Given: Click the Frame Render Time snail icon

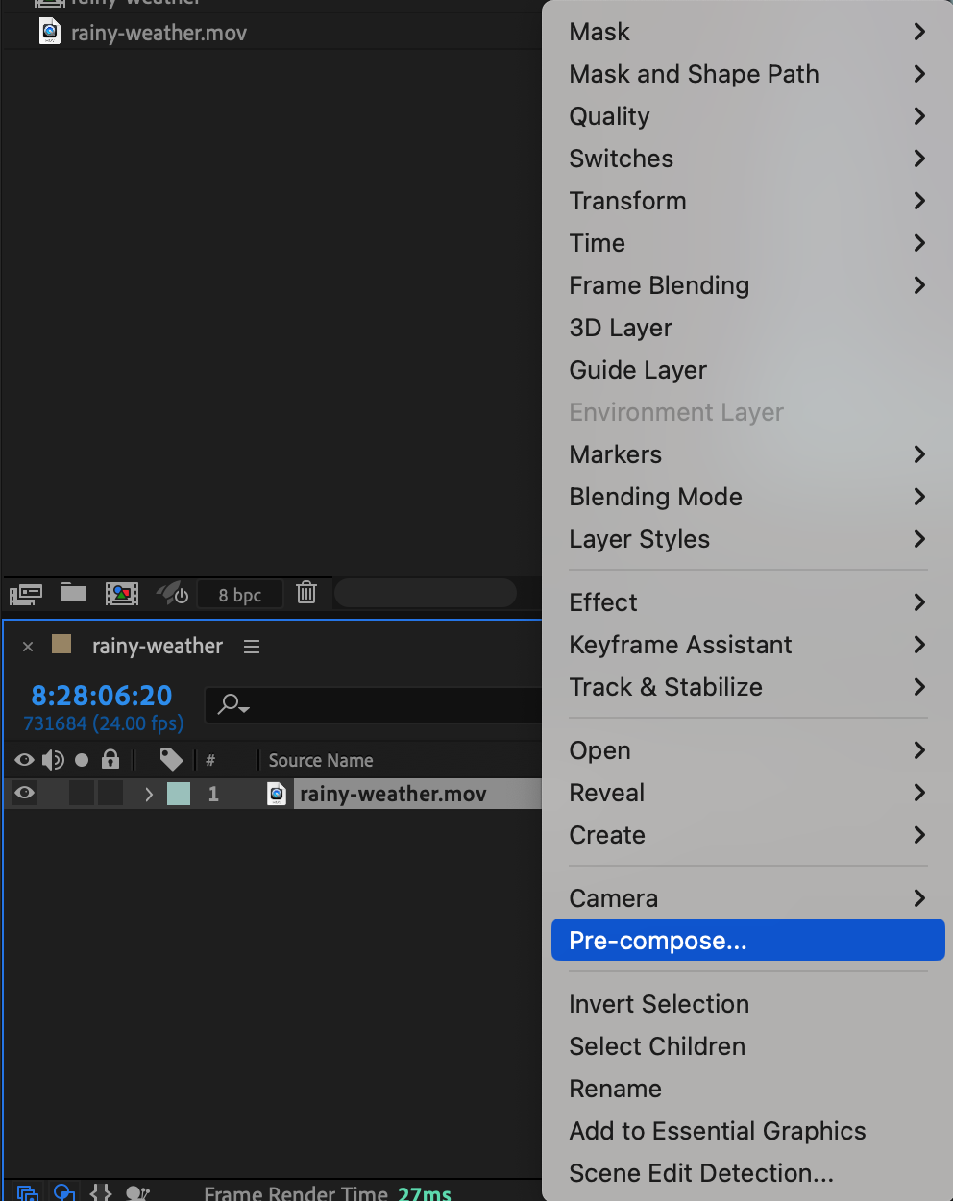Looking at the screenshot, I should (137, 1192).
